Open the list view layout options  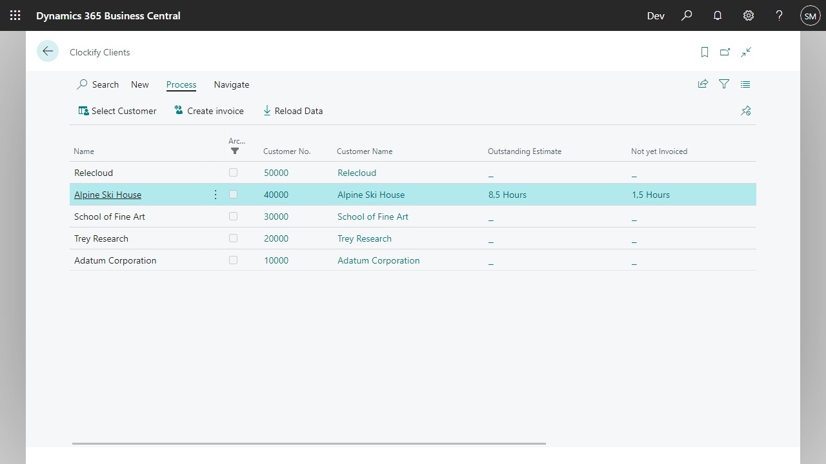point(745,84)
